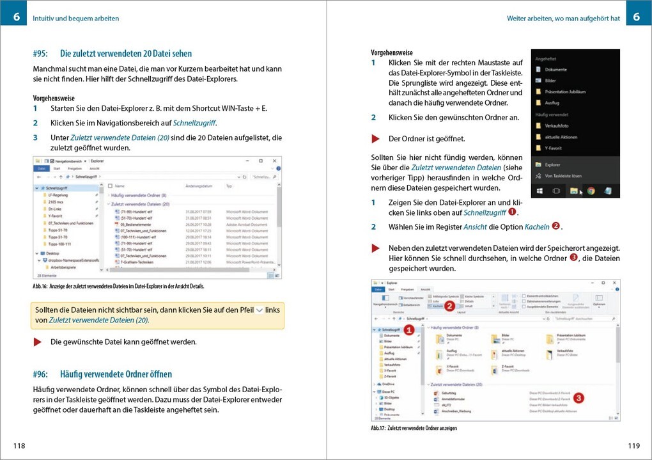This screenshot has height=460, width=652.
Task: Open the Z-Favorit folder tile
Action: click(x=510, y=369)
